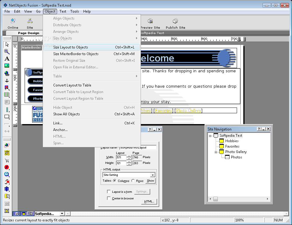Collapse the Softpedia Test tree node

coord(210,136)
